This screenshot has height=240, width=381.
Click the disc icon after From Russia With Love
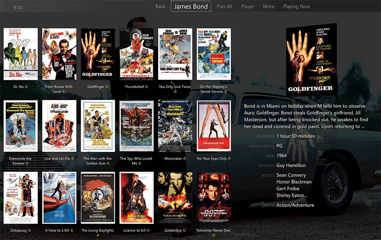click(63, 92)
